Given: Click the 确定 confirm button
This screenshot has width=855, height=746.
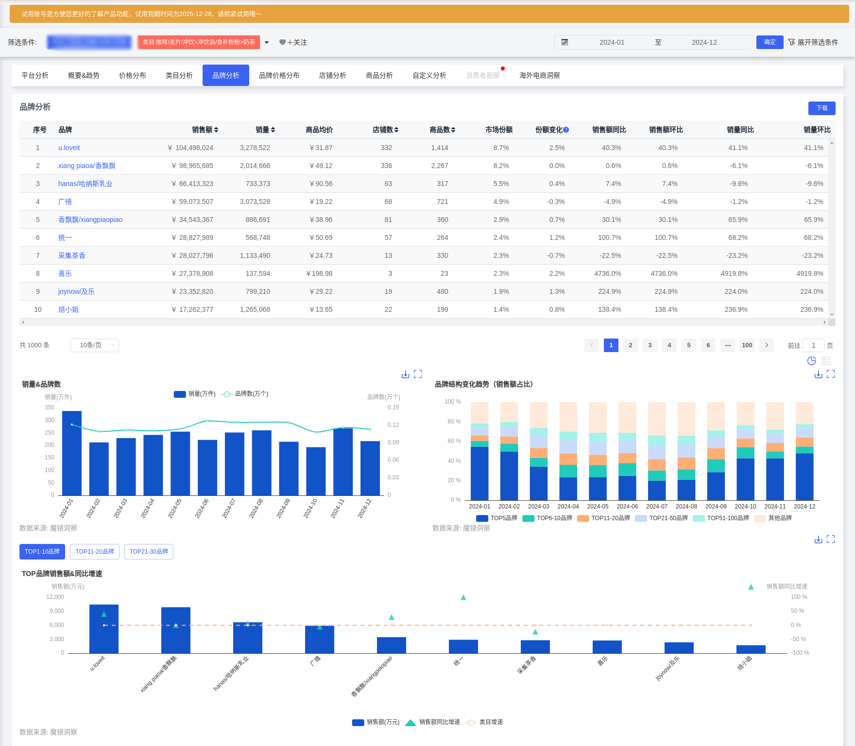Looking at the screenshot, I should click(x=770, y=42).
